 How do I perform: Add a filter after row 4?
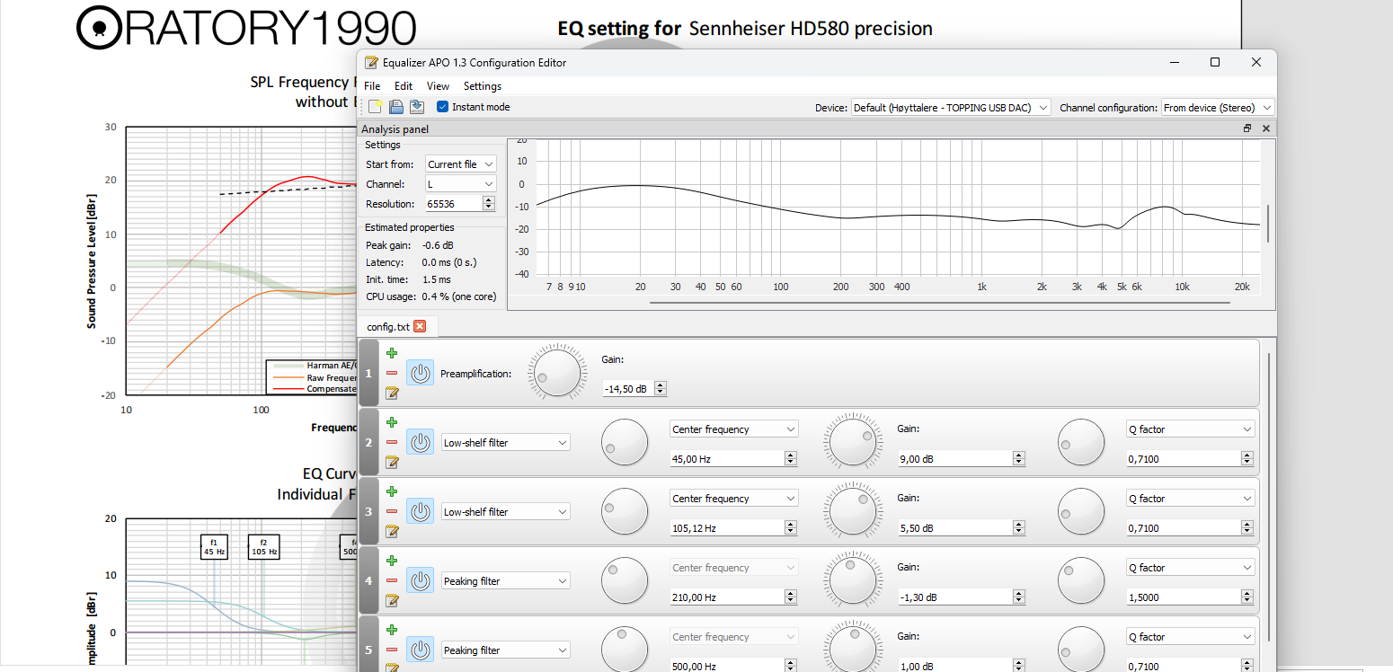(392, 561)
